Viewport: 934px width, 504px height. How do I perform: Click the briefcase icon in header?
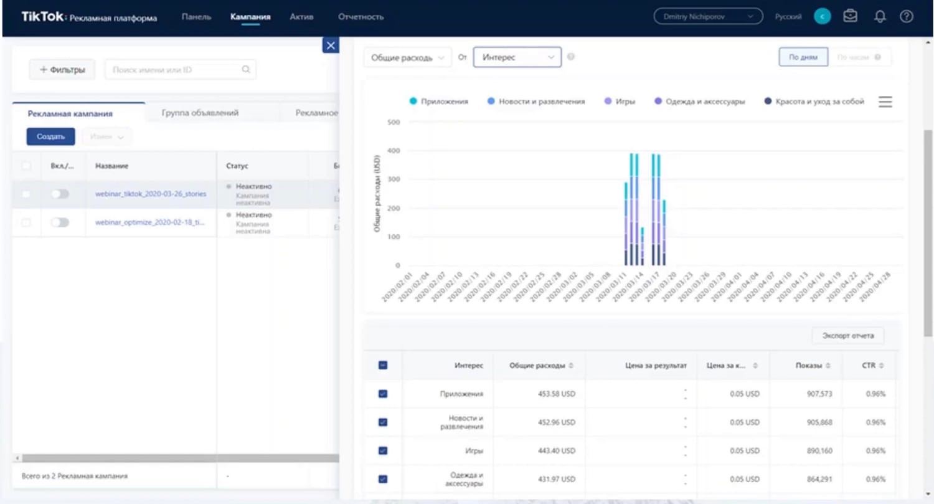coord(850,17)
